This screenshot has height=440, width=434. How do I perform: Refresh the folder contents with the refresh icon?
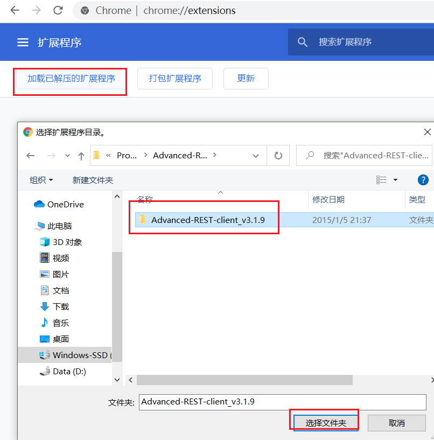(x=278, y=155)
